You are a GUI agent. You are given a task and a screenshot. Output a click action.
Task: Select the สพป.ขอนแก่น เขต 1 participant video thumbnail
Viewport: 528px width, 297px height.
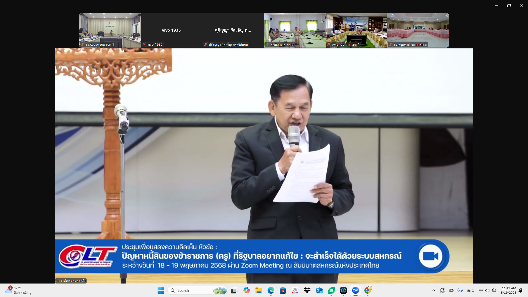[x=110, y=30]
